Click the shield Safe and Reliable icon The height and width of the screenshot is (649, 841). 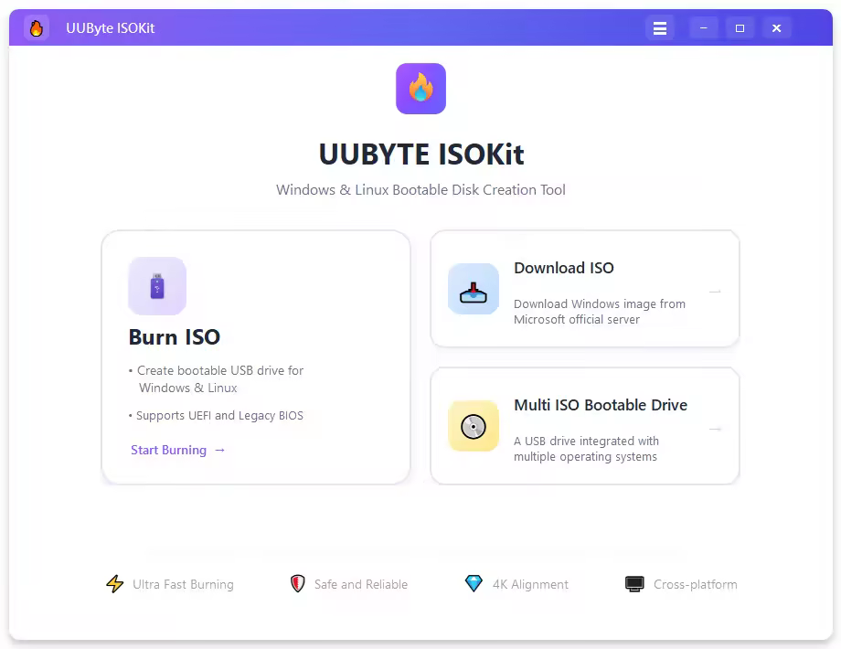[x=298, y=583]
